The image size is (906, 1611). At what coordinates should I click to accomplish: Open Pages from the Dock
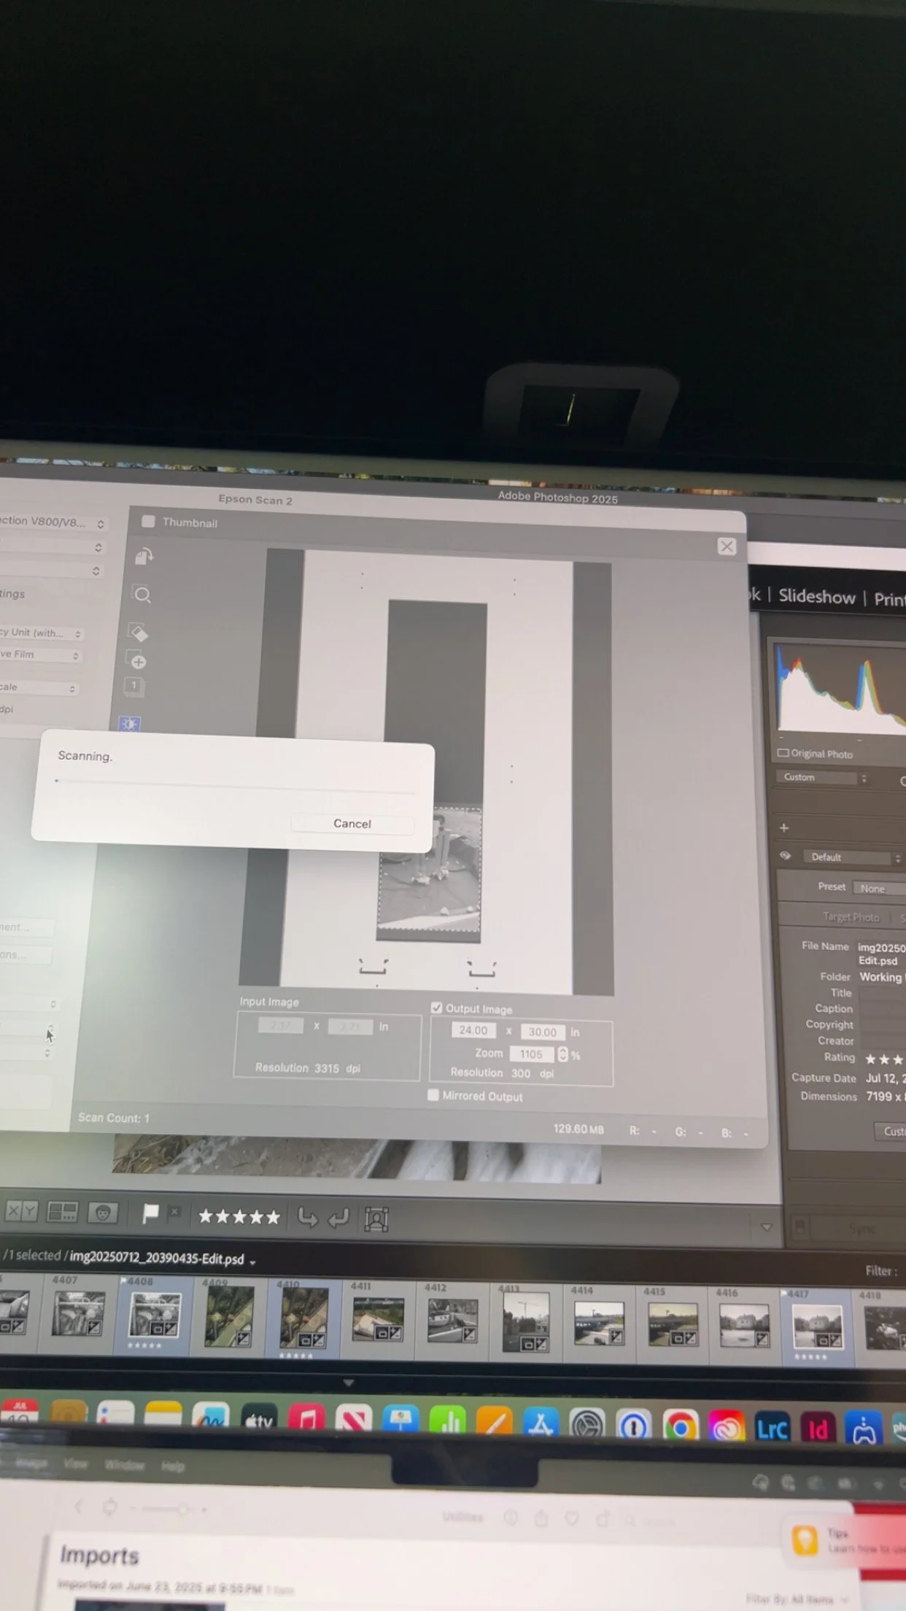494,1423
